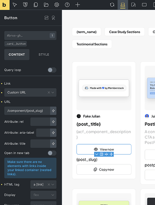Click the .card__button class tag
The width and height of the screenshot is (155, 205).
(16, 44)
